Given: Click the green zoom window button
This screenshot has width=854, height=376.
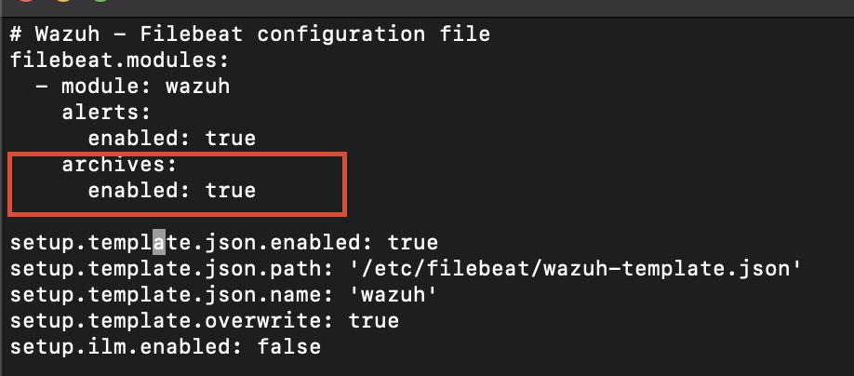Looking at the screenshot, I should (x=100, y=1).
